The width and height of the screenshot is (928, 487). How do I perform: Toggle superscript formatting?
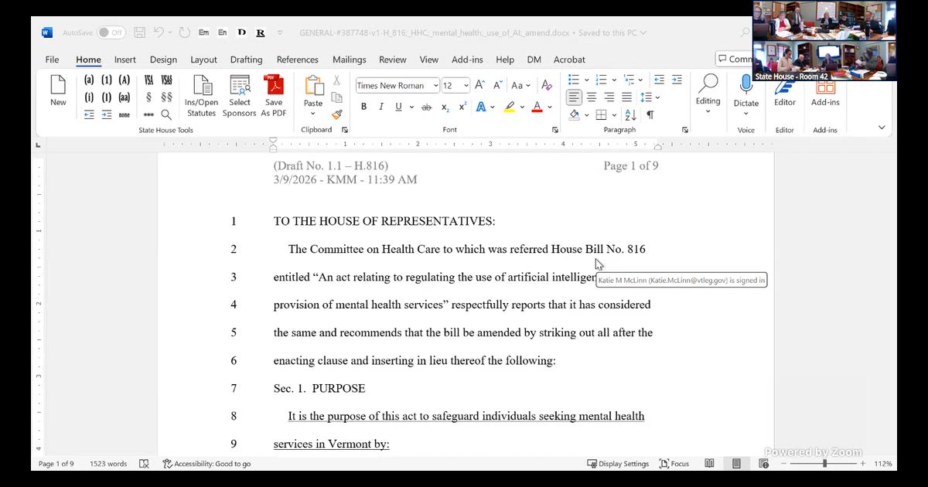click(x=462, y=107)
